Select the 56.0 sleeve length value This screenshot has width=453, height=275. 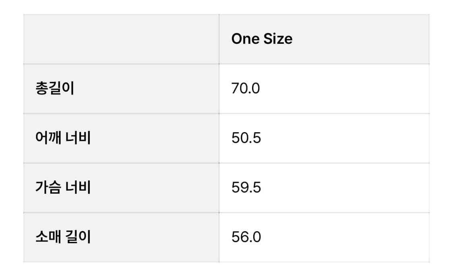[x=246, y=237]
